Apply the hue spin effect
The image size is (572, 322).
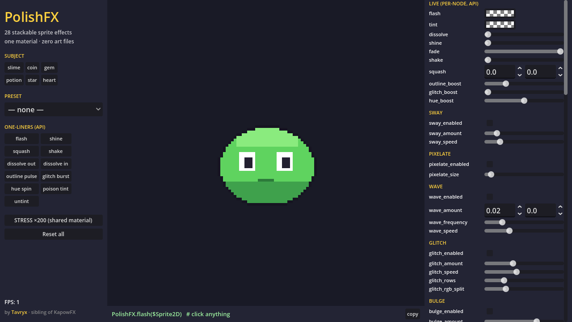click(x=21, y=189)
